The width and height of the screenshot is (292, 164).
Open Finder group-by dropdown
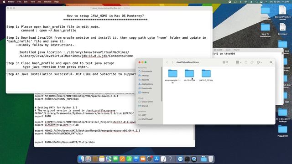point(239,62)
